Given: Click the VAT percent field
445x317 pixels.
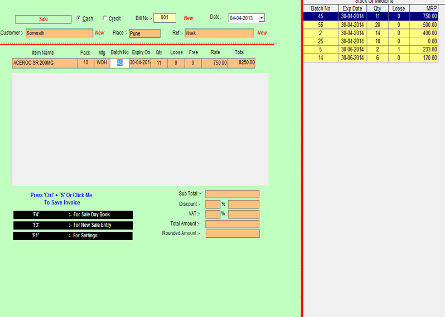Looking at the screenshot, I should (x=212, y=214).
